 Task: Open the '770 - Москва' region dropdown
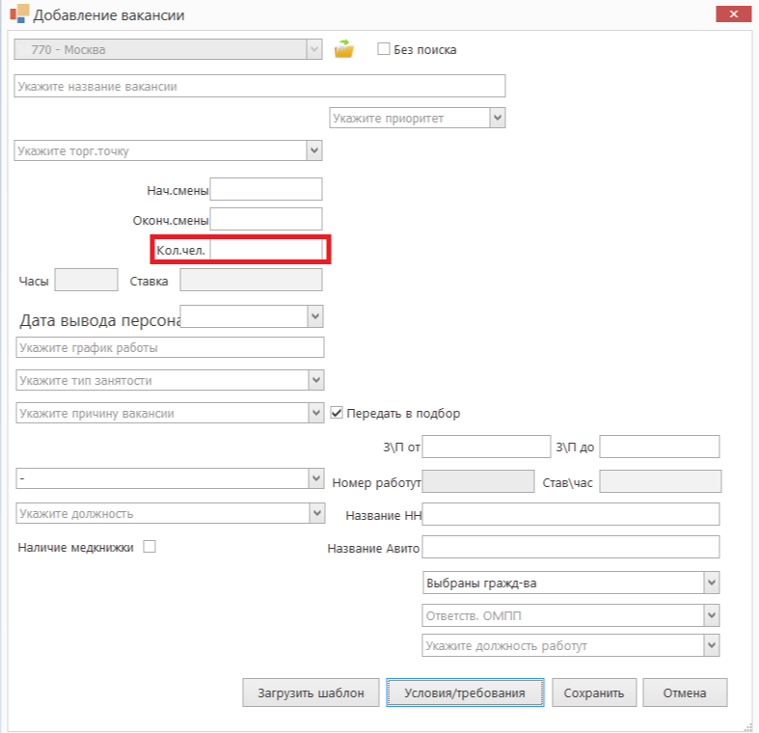(314, 49)
